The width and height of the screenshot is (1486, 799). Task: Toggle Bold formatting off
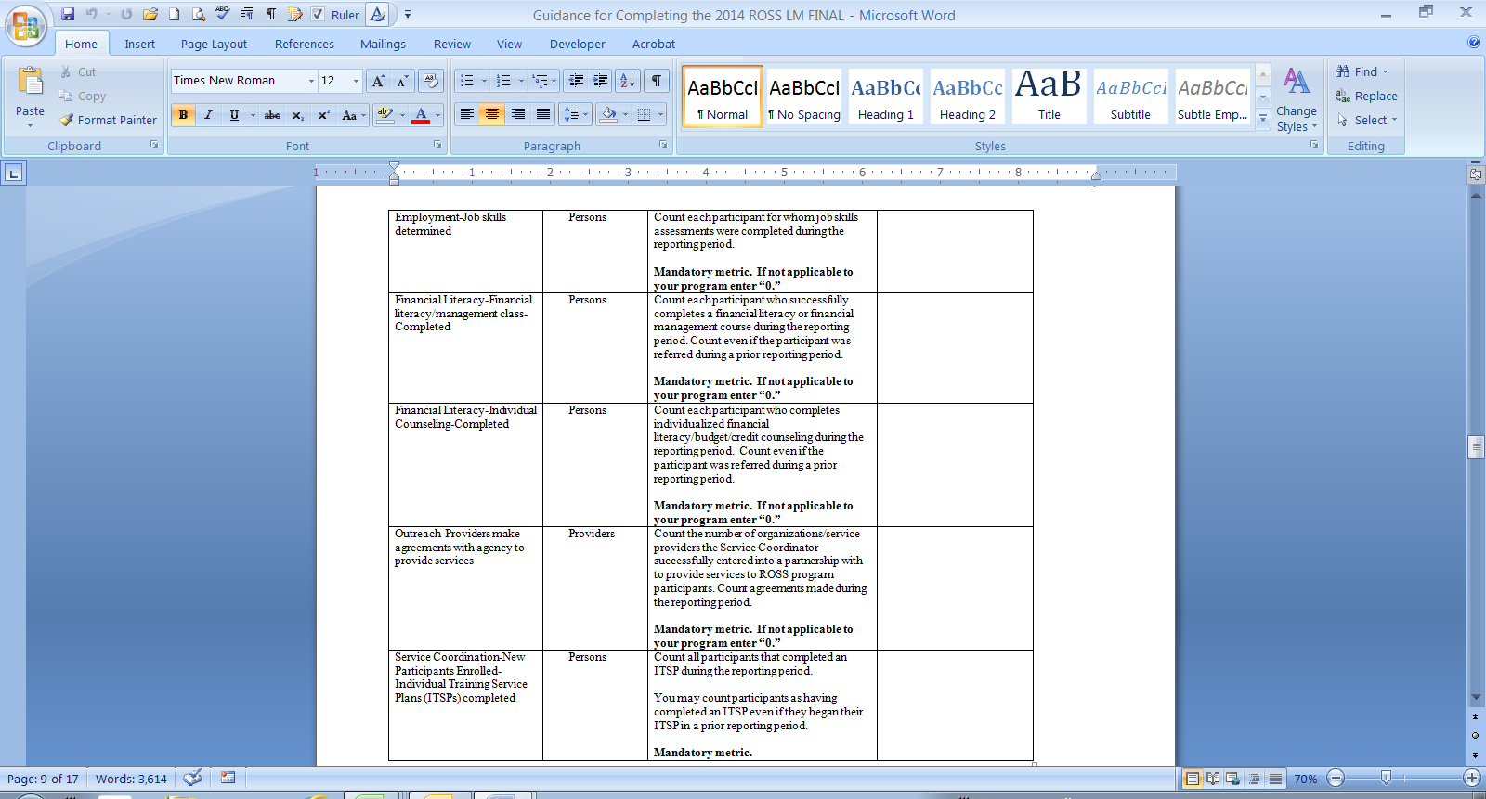click(x=183, y=115)
